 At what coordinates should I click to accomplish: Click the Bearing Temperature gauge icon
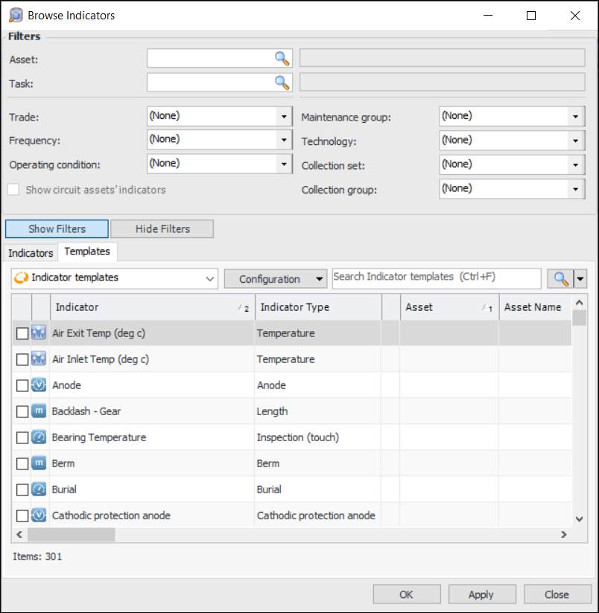coord(39,437)
